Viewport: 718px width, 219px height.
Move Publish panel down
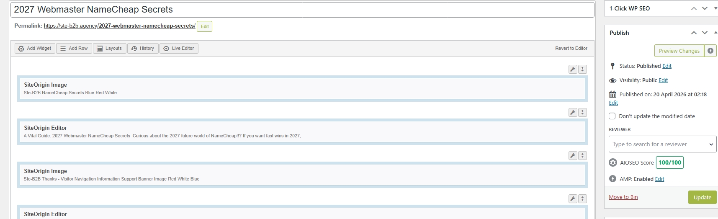point(705,33)
